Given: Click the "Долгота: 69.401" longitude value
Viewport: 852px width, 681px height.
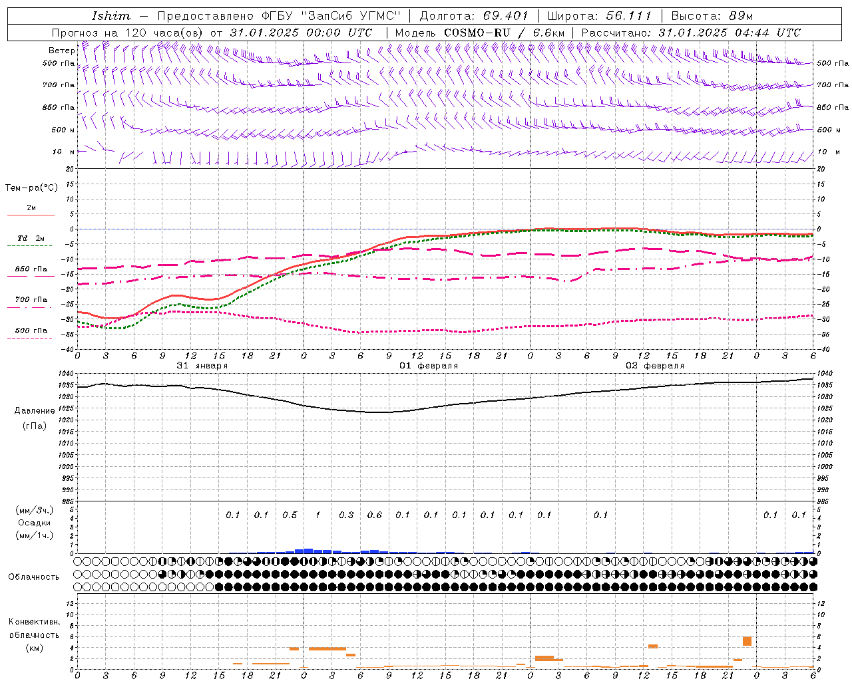Looking at the screenshot, I should 474,16.
